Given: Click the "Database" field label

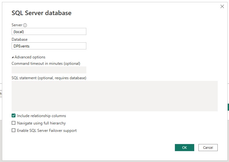Looking at the screenshot, I should pyautogui.click(x=20, y=39).
